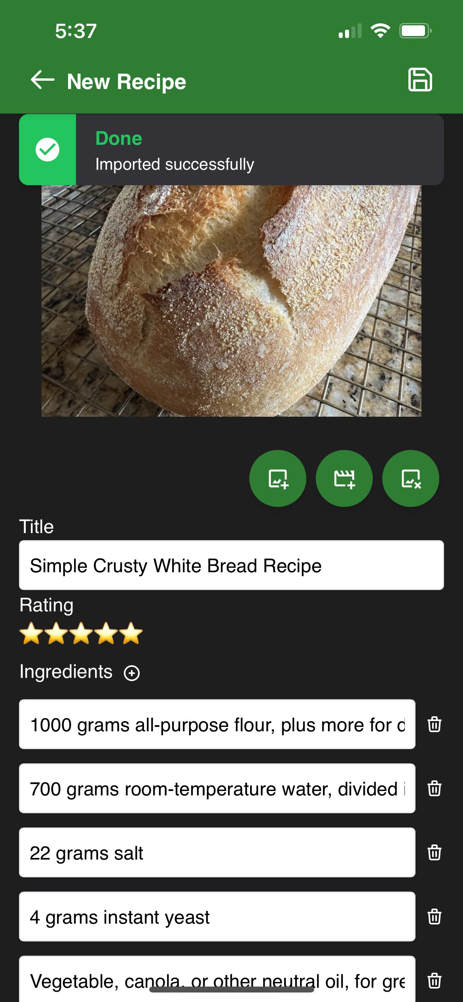Edit the 1000 grams flour field
The width and height of the screenshot is (463, 1002).
(x=217, y=725)
